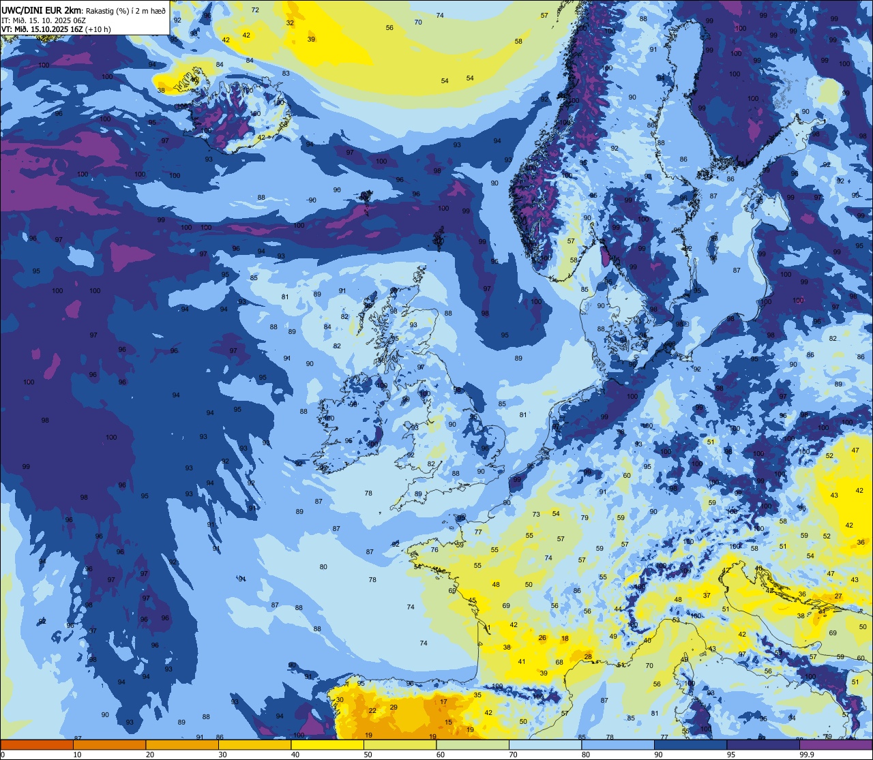Click the 70 value in the Norwegian Sea at the top
Screen dimensions: 873x760
[x=418, y=22]
